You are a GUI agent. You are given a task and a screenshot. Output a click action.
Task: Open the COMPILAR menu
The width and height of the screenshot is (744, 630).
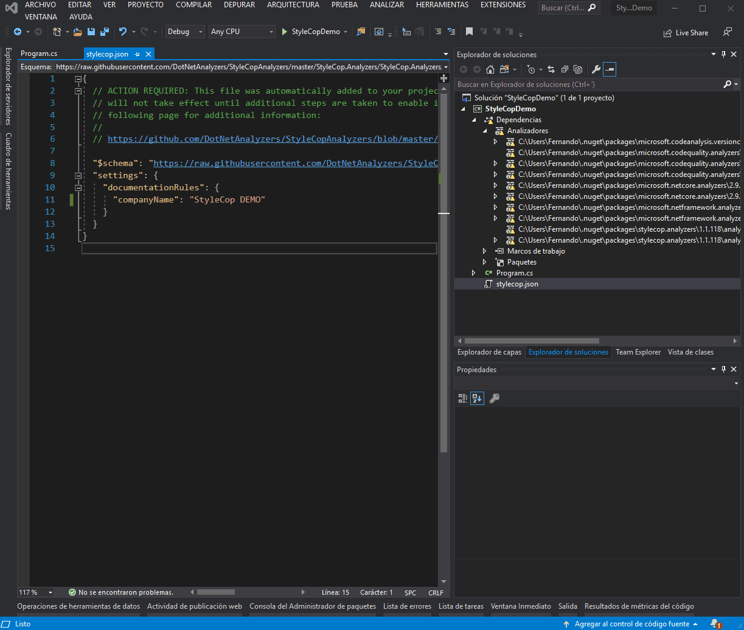[194, 5]
